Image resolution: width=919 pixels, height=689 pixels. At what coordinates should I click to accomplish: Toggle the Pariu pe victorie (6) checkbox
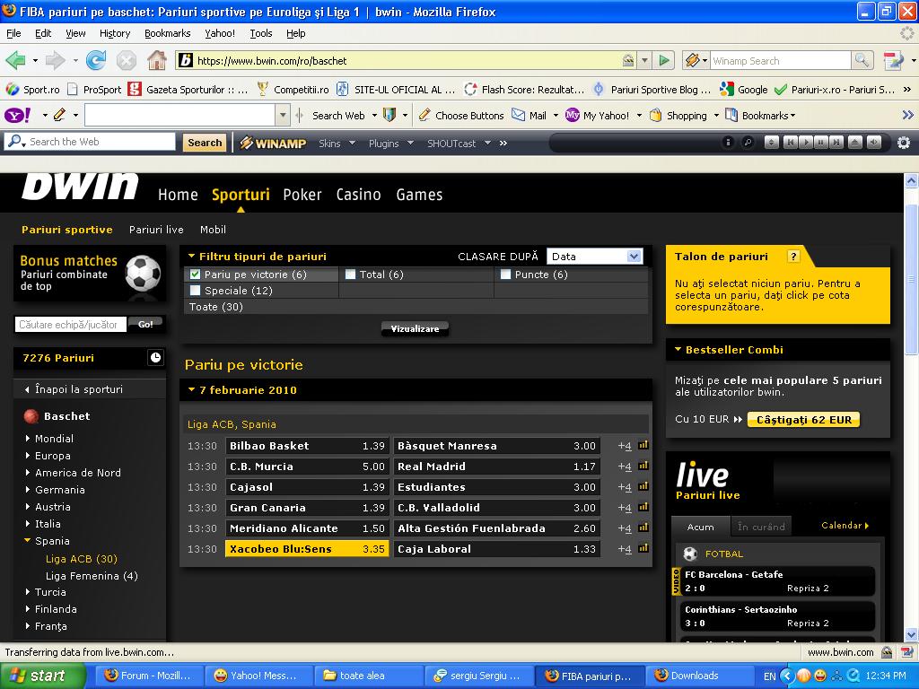pos(195,275)
